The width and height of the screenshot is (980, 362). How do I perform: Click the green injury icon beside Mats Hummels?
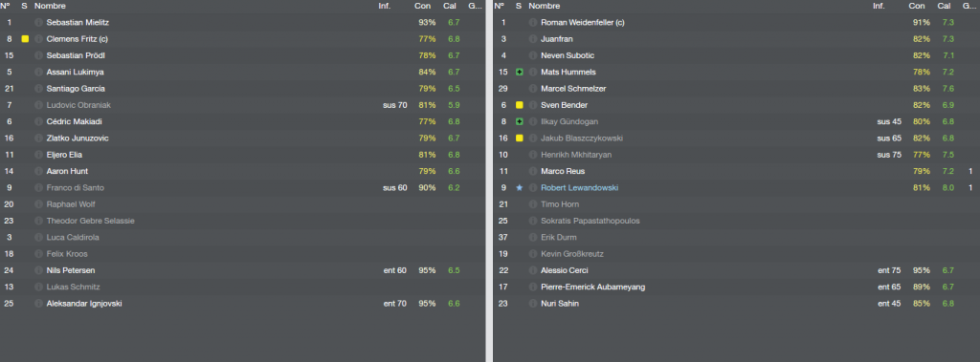(x=520, y=72)
